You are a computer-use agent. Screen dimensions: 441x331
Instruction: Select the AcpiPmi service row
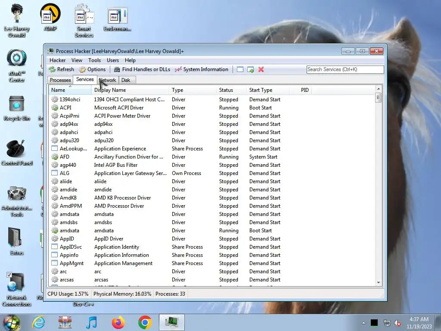click(x=212, y=116)
